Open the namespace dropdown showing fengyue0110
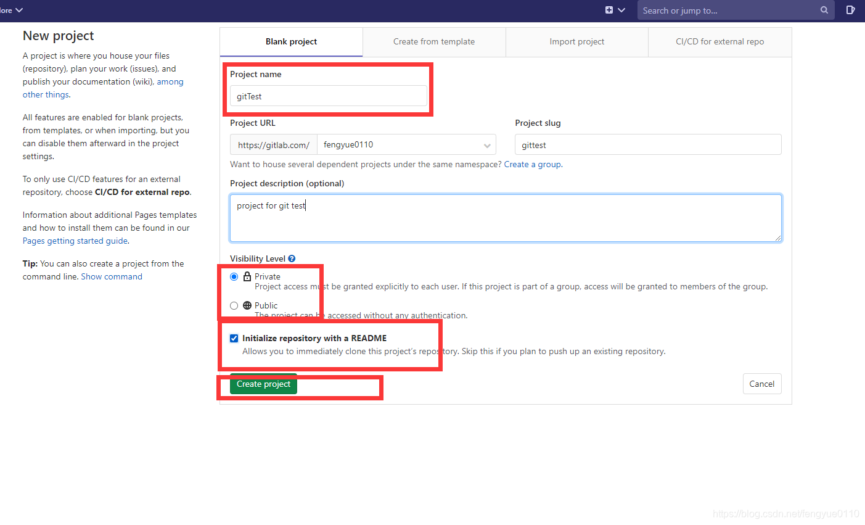This screenshot has width=865, height=525. pyautogui.click(x=407, y=144)
